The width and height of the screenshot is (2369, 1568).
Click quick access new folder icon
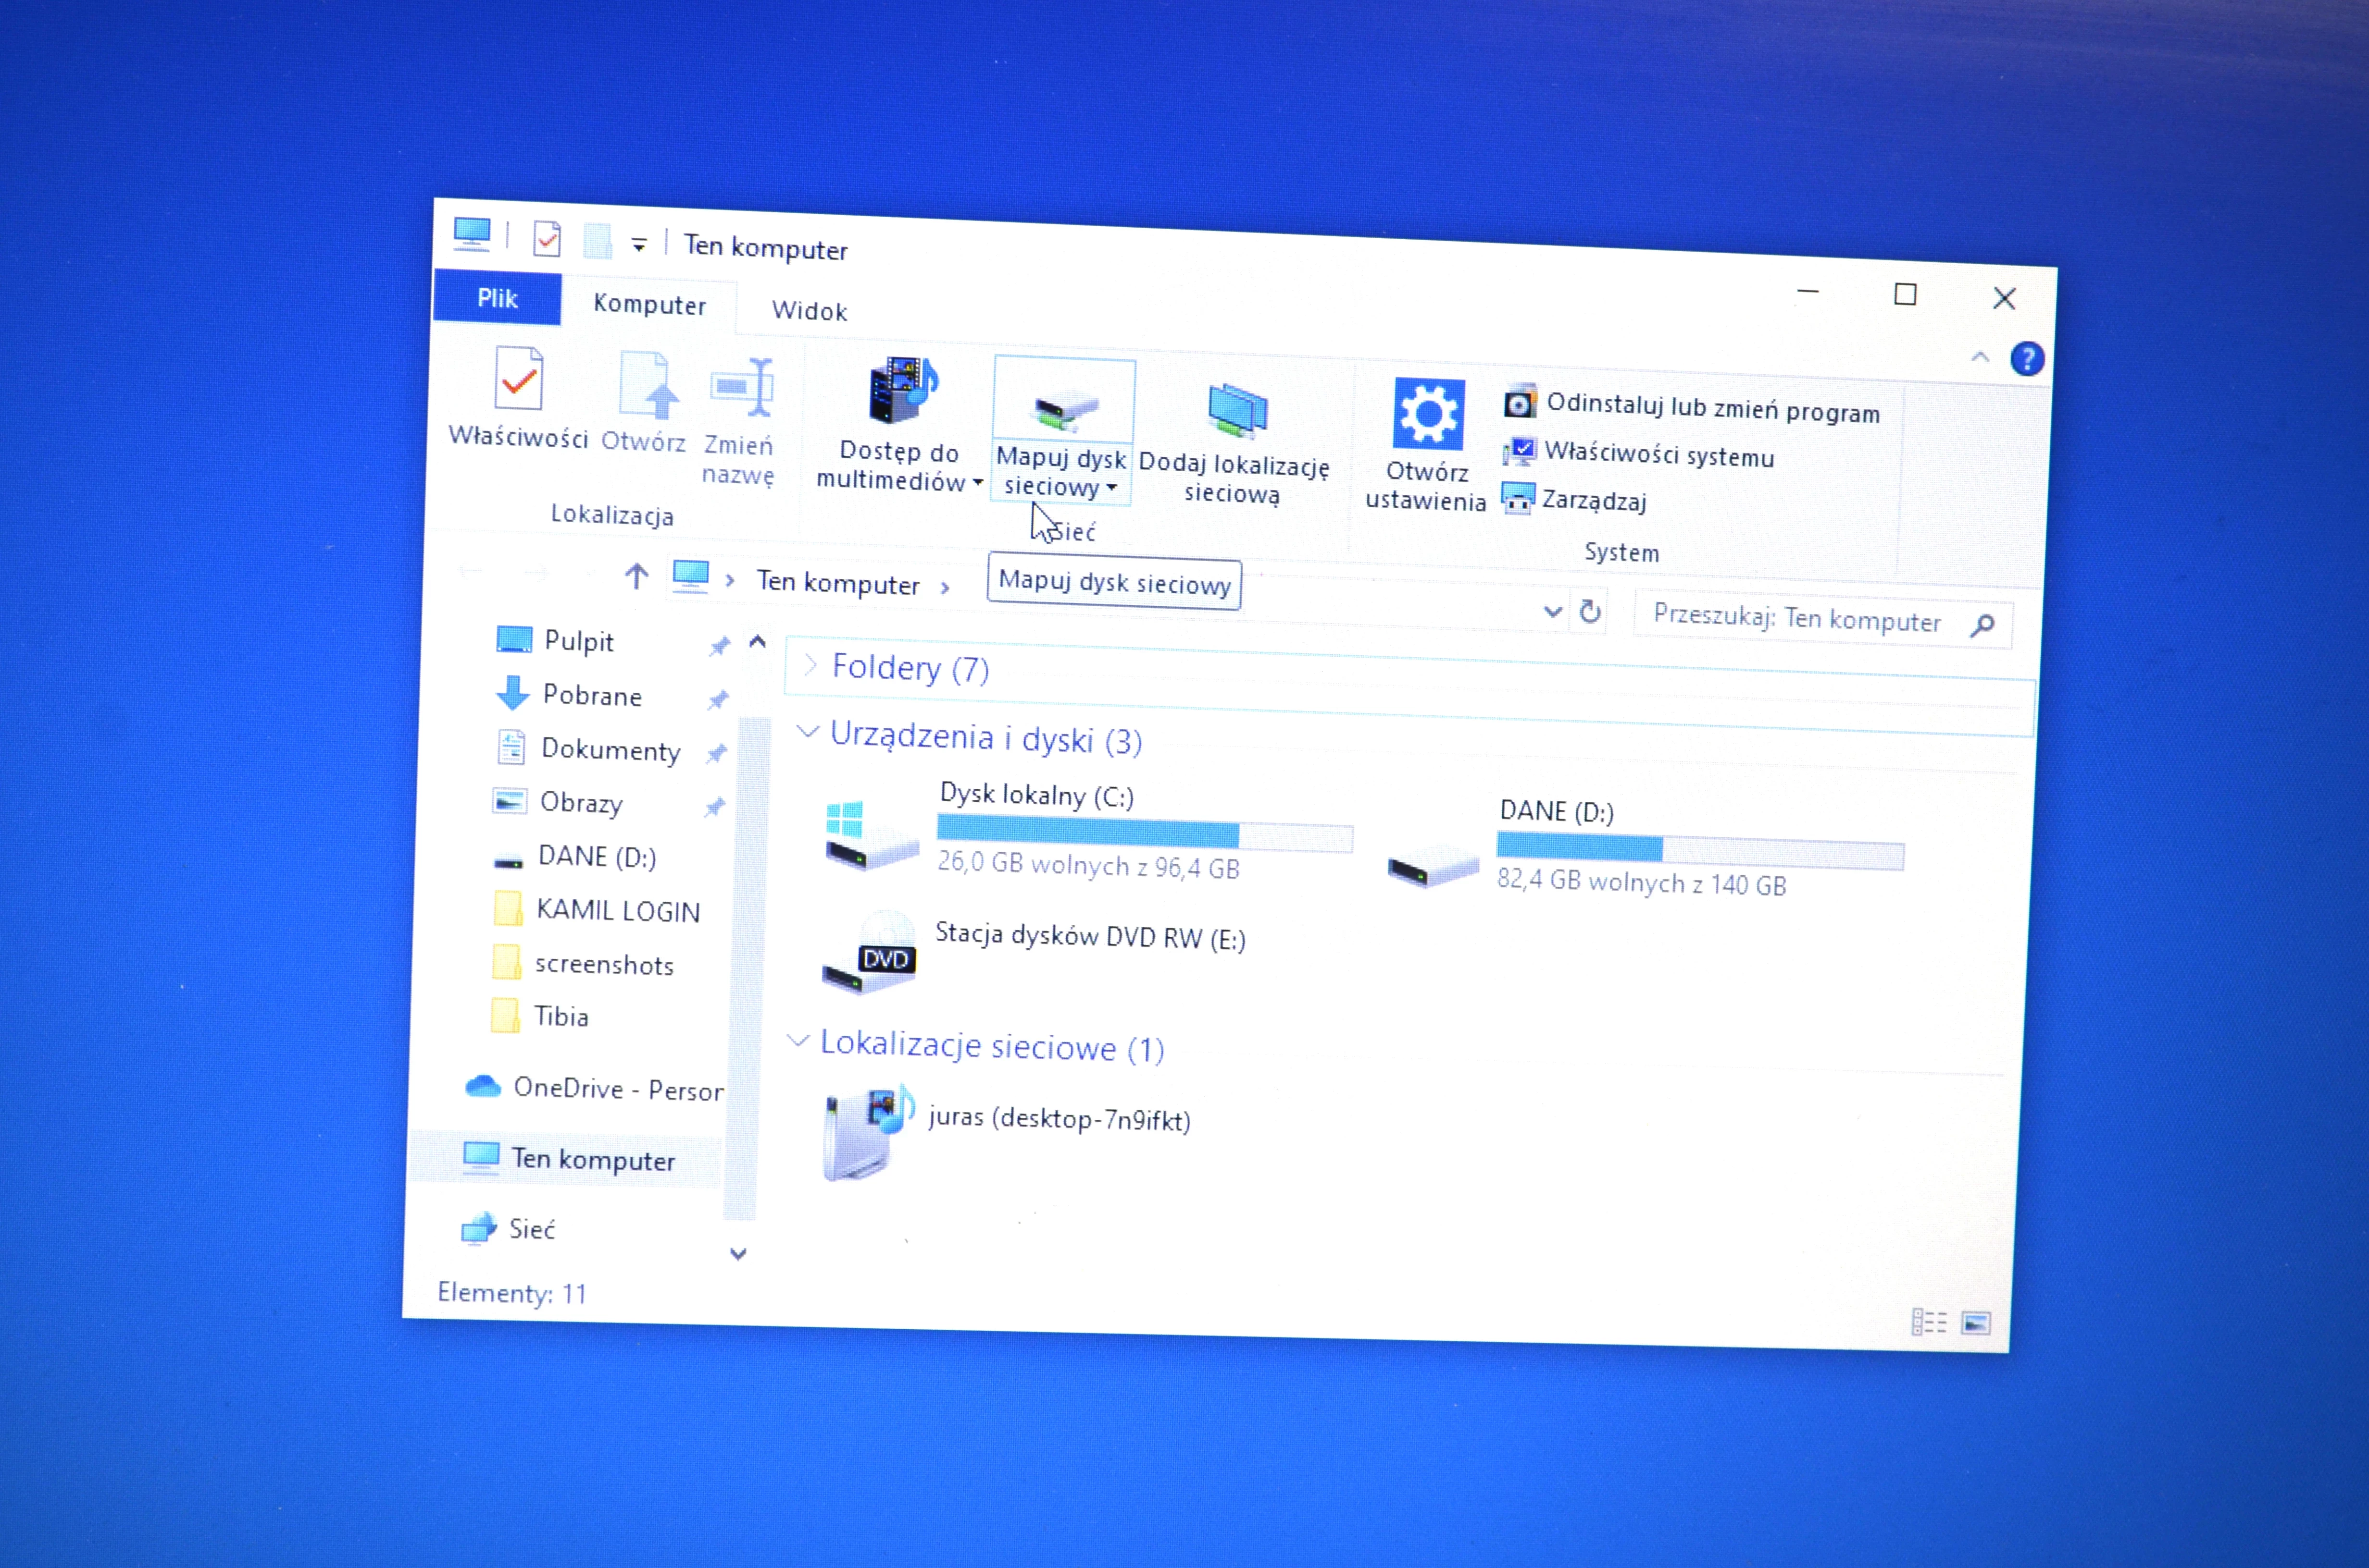[x=597, y=241]
